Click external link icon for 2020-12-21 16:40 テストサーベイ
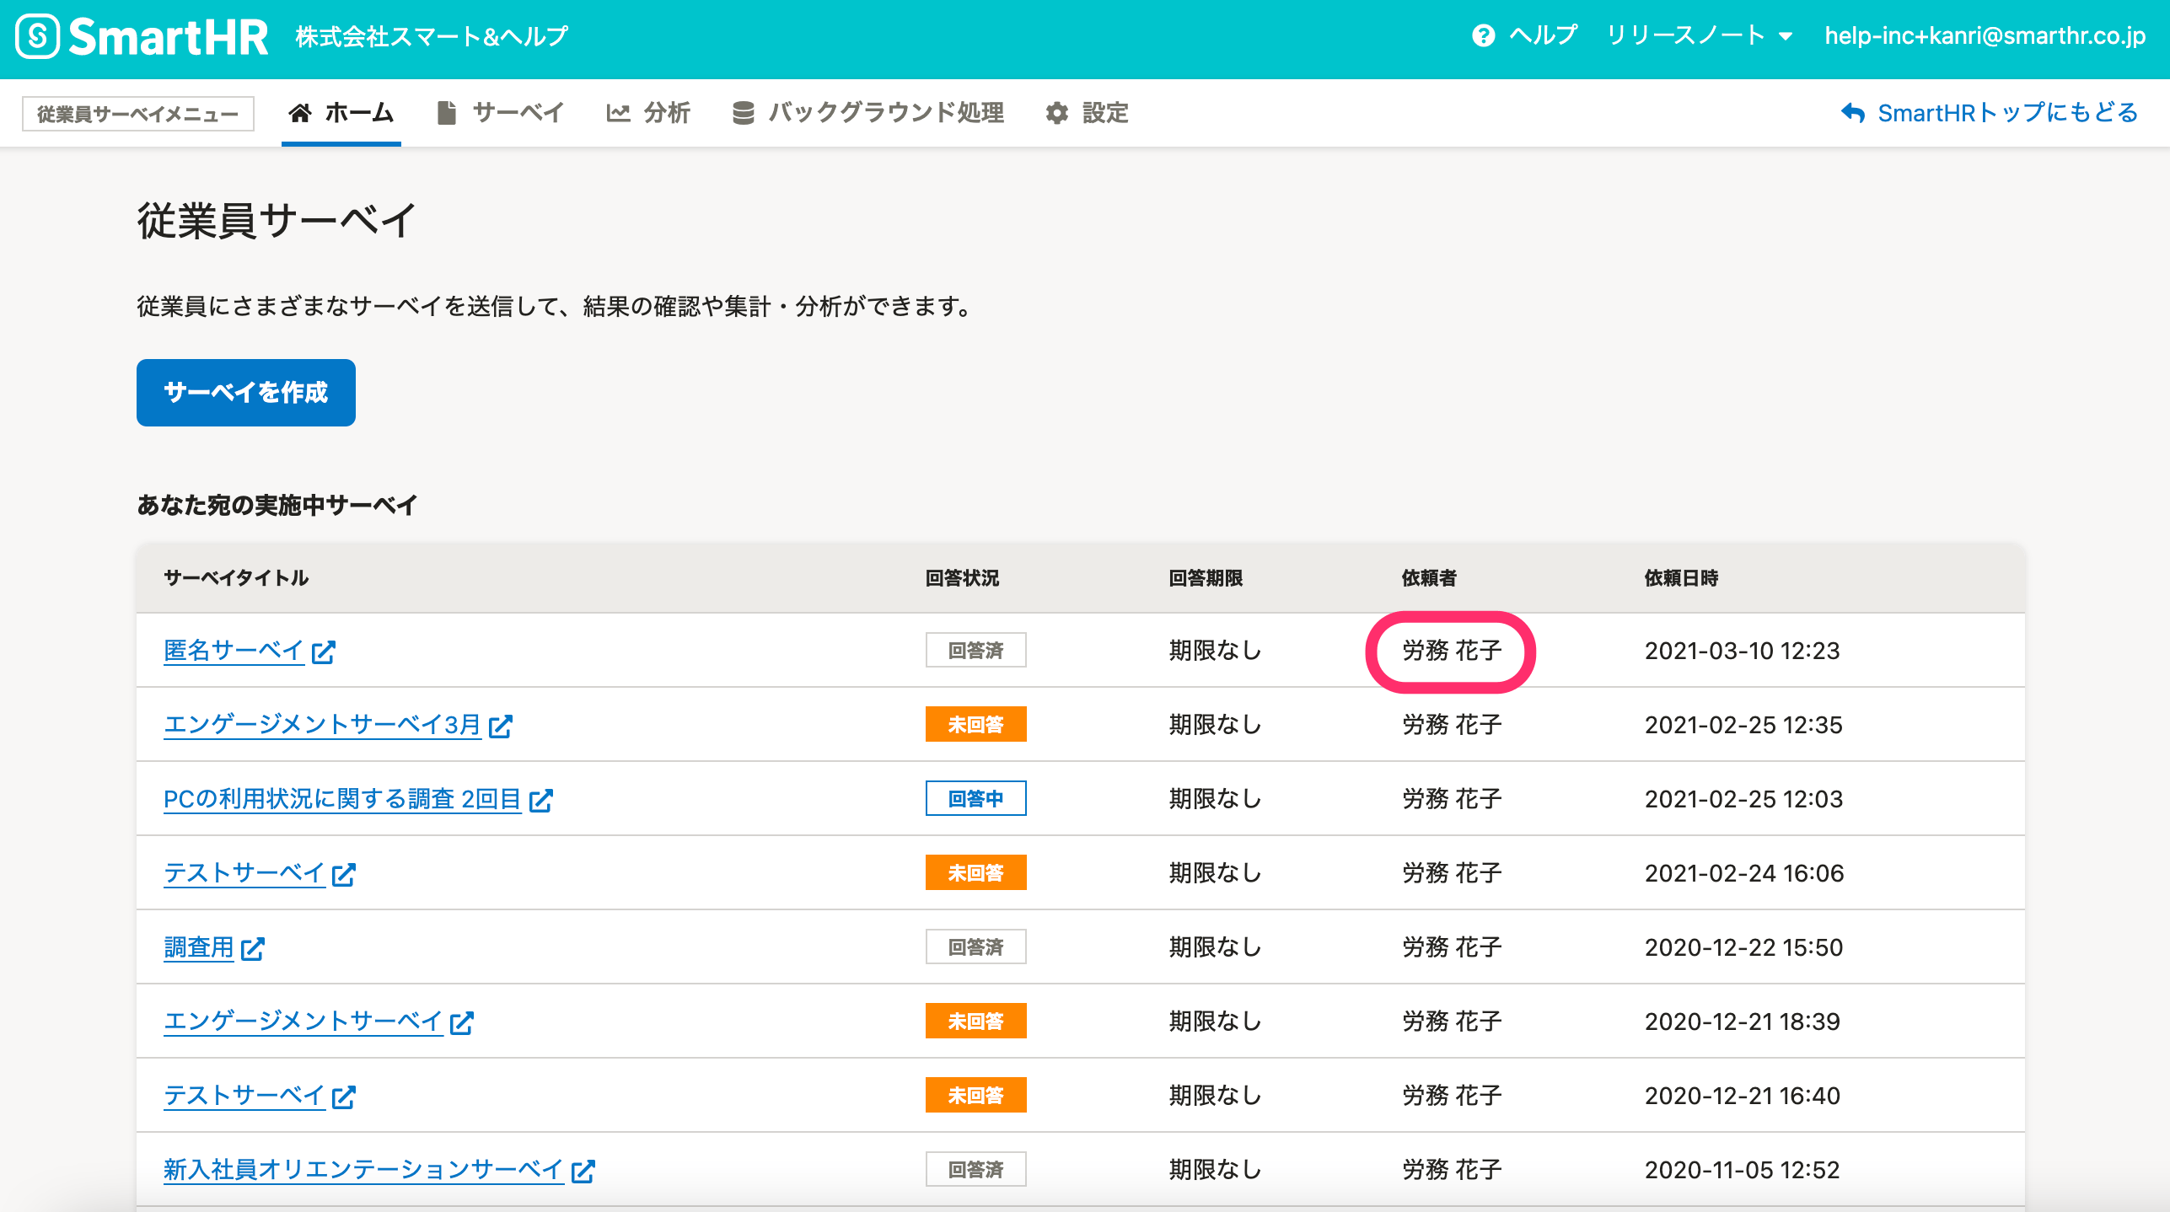This screenshot has height=1212, width=2170. tap(344, 1097)
